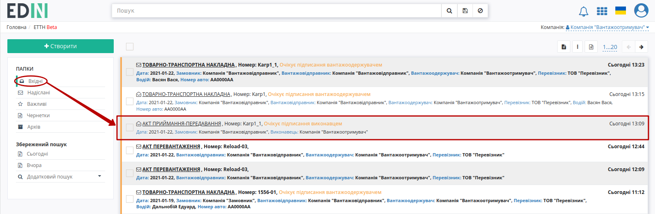The height and width of the screenshot is (214, 655).
Task: Focus the Пошук search field
Action: (277, 11)
